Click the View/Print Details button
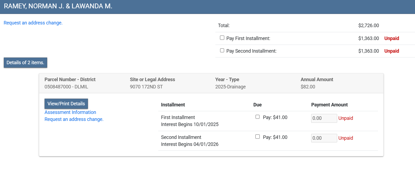The width and height of the screenshot is (415, 169). (x=66, y=104)
